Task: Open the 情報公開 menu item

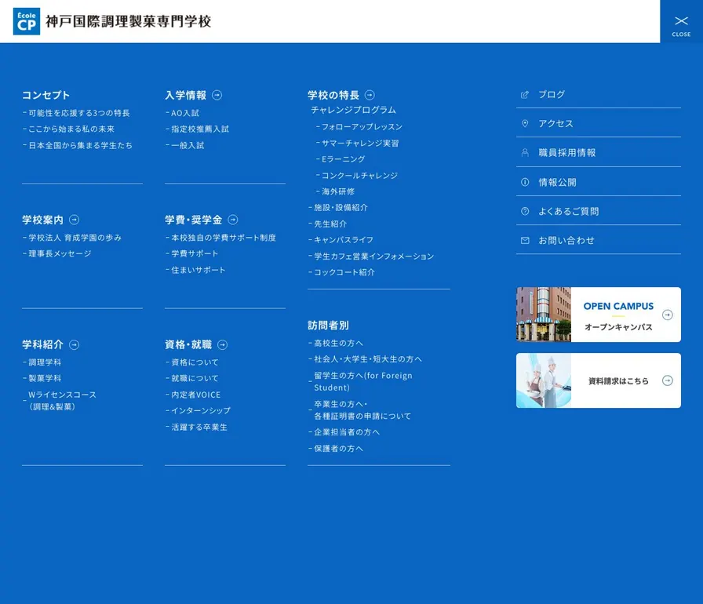Action: [x=599, y=182]
